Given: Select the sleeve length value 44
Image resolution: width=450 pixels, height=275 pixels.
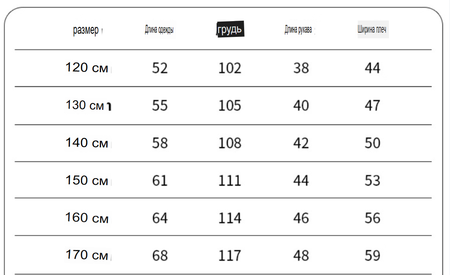Looking at the screenshot, I should [301, 181].
